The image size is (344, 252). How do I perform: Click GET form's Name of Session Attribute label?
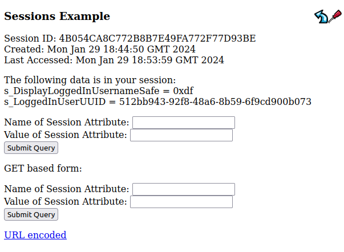[67, 189]
